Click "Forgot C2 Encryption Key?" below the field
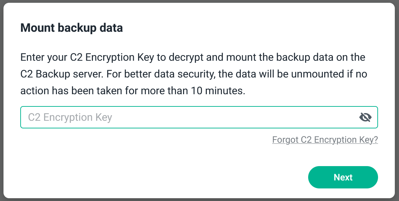Viewport: 399px width, 201px height. pos(325,140)
